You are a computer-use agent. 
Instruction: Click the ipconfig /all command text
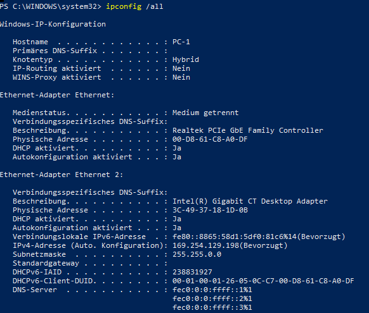(134, 6)
